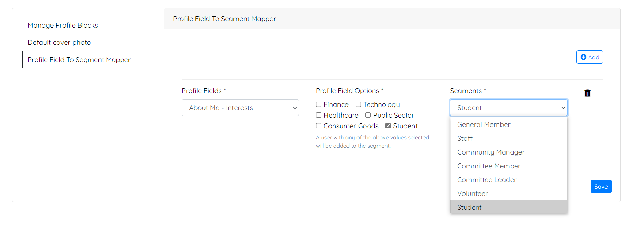
Task: Click the blue Save button
Action: 601,187
